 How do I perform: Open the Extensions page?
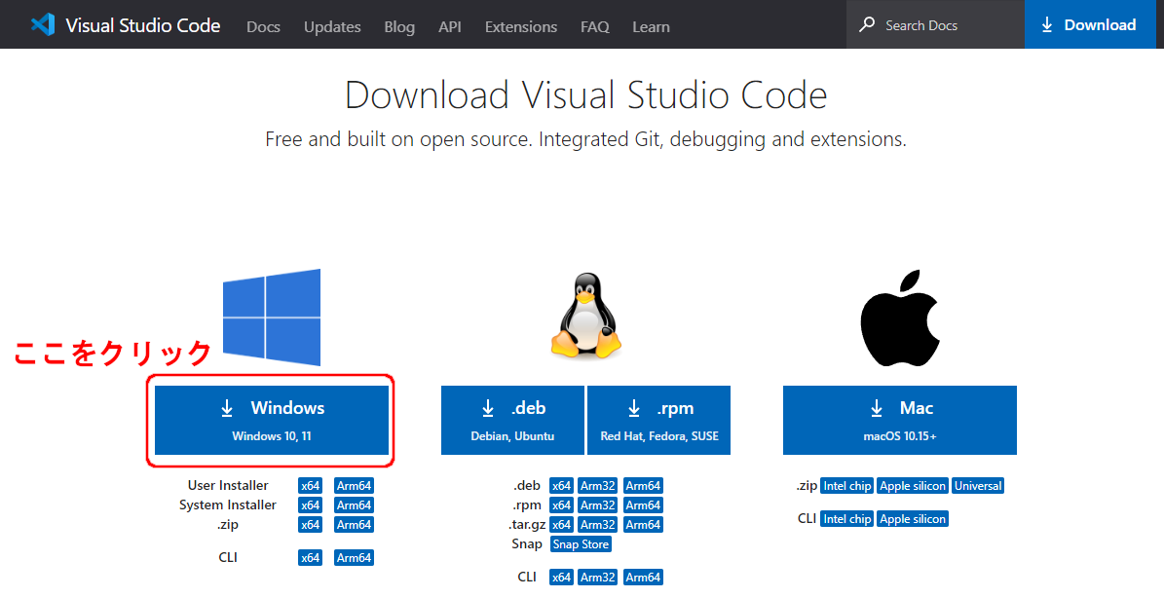point(521,26)
